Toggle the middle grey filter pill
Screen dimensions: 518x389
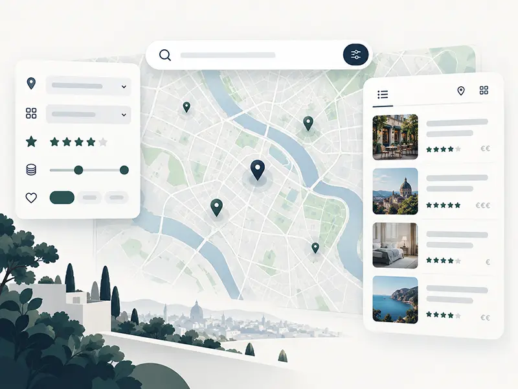point(89,198)
